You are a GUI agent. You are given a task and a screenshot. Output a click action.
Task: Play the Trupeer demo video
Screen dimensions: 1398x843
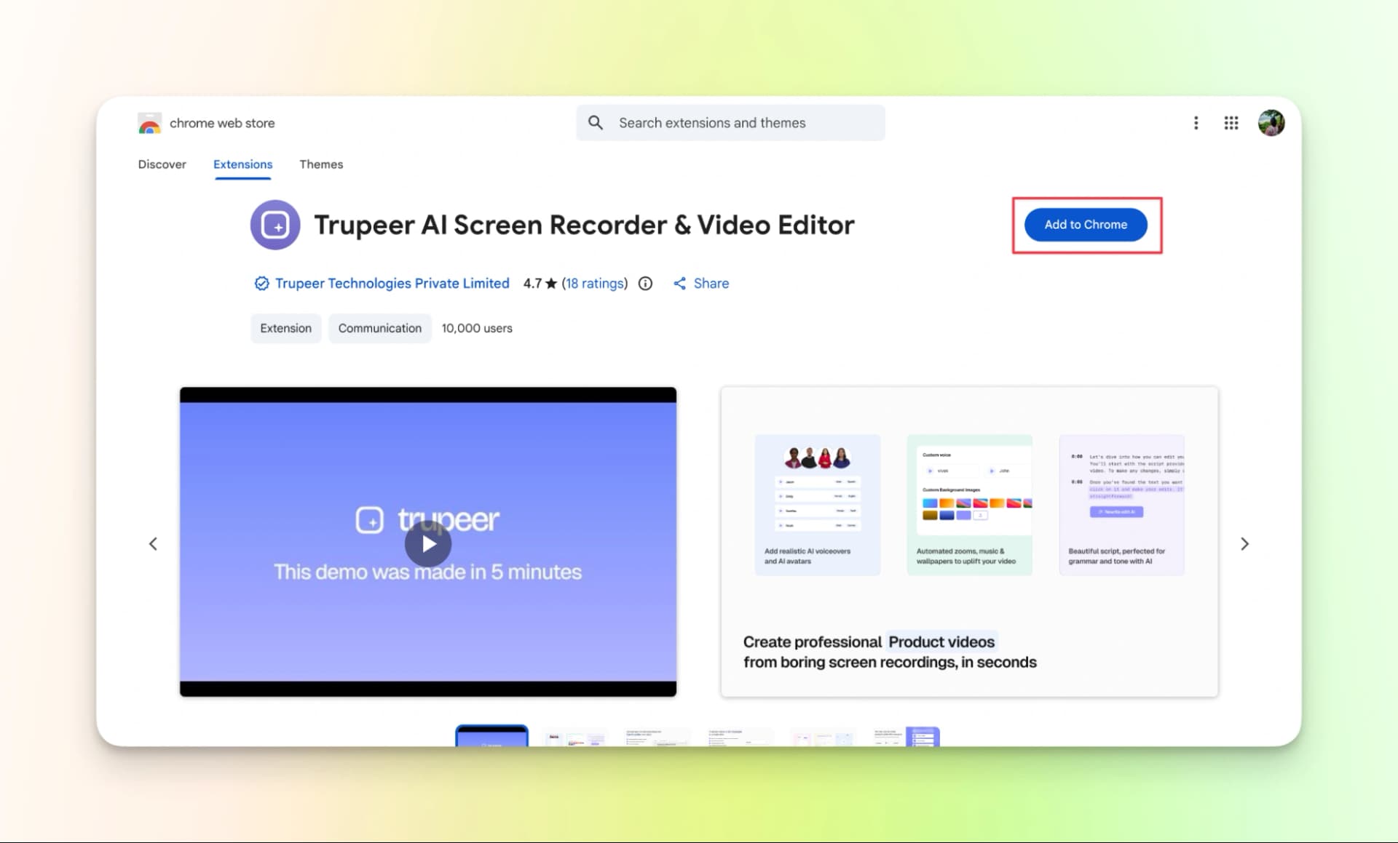pyautogui.click(x=428, y=543)
